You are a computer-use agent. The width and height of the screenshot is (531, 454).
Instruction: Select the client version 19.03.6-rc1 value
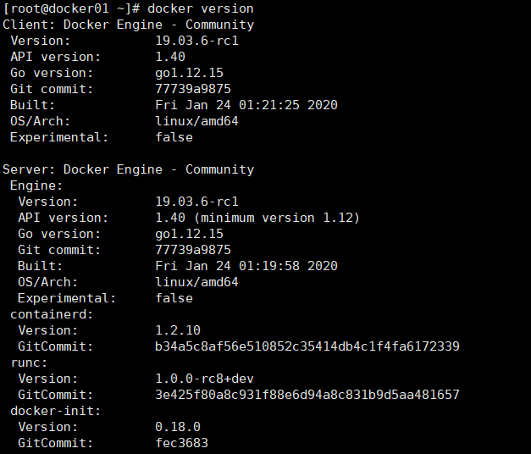click(x=196, y=41)
